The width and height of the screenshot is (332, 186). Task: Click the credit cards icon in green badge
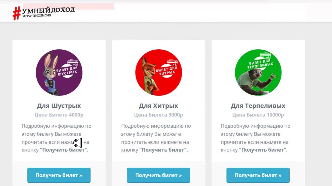coord(266,56)
